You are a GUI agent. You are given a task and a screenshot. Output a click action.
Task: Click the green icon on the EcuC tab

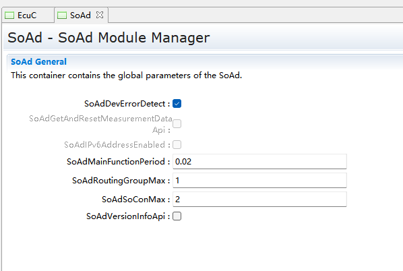[x=9, y=16]
